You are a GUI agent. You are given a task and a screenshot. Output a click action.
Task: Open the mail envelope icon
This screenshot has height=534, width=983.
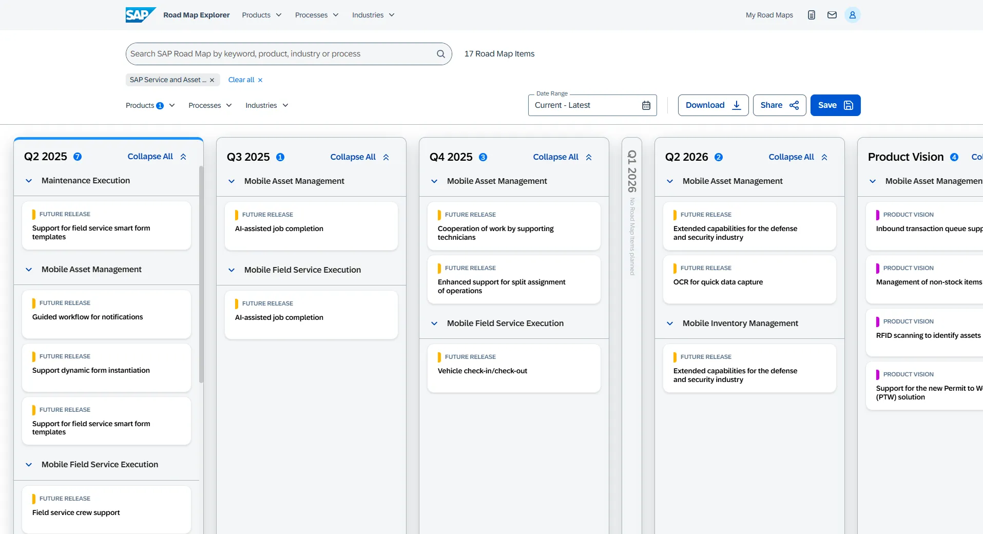(832, 15)
